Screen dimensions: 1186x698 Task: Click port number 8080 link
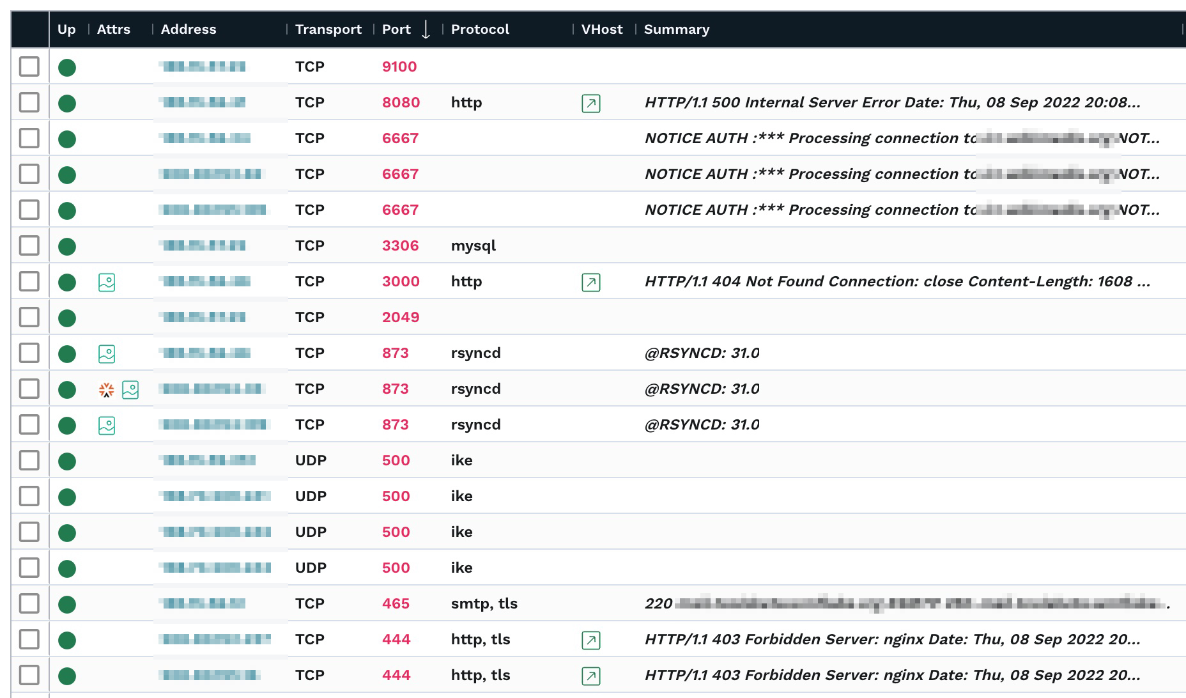pyautogui.click(x=401, y=102)
